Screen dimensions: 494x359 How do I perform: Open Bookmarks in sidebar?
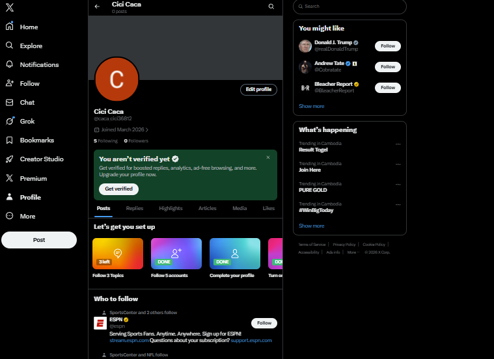point(30,140)
